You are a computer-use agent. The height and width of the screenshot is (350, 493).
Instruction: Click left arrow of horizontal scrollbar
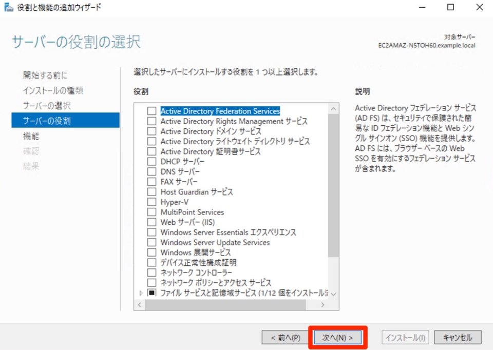point(140,305)
